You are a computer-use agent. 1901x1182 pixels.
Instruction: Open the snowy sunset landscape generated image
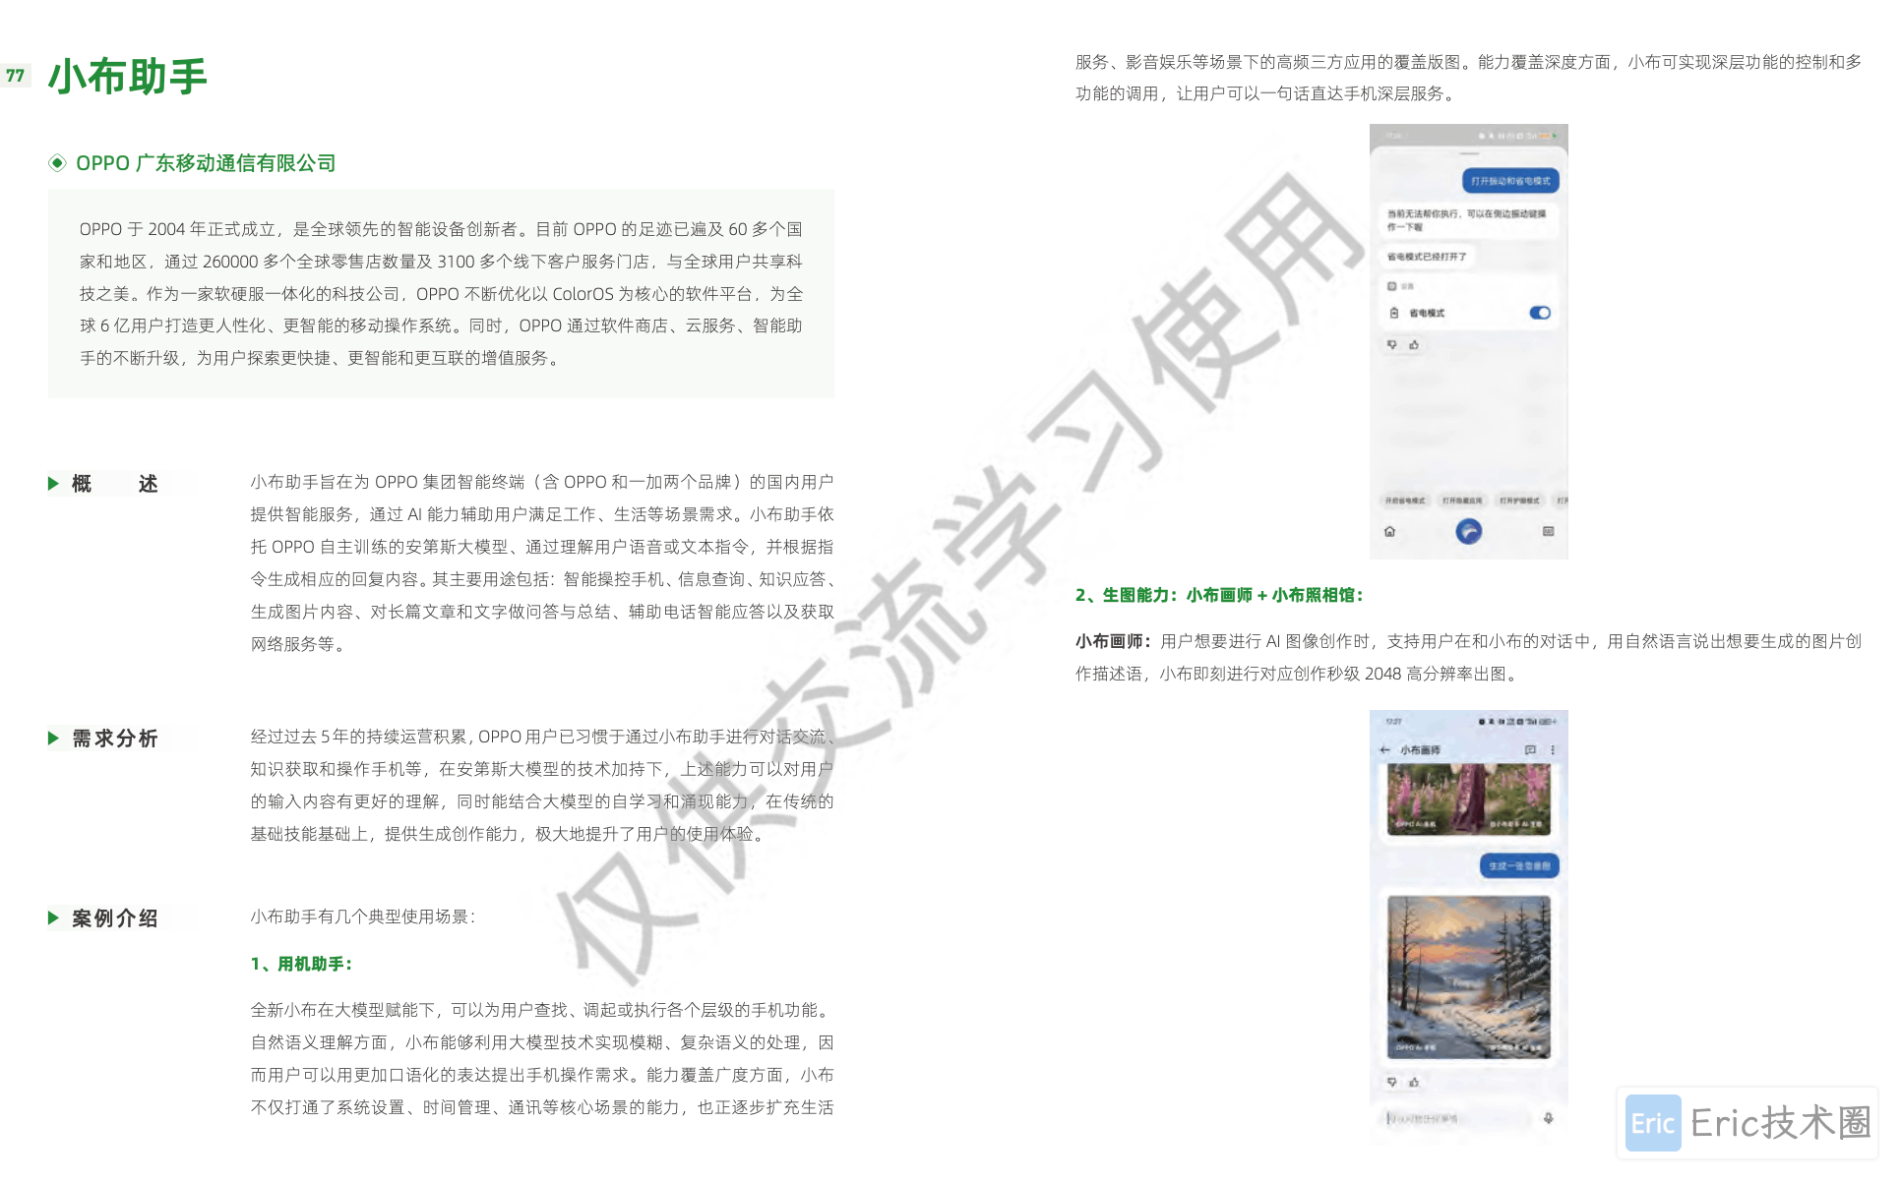click(x=1468, y=976)
